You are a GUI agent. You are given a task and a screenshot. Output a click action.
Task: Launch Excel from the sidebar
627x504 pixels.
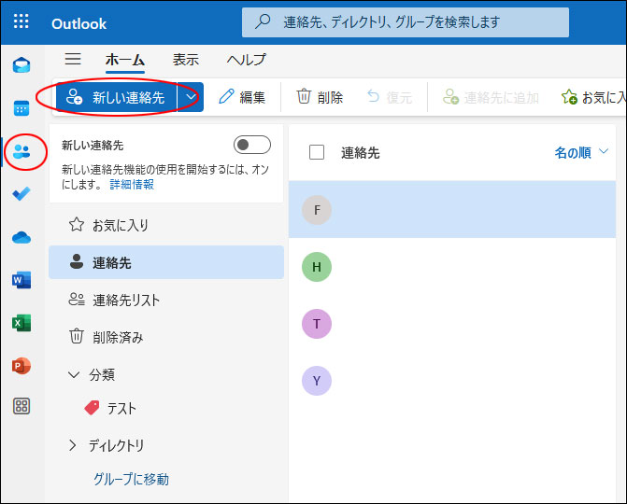21,323
